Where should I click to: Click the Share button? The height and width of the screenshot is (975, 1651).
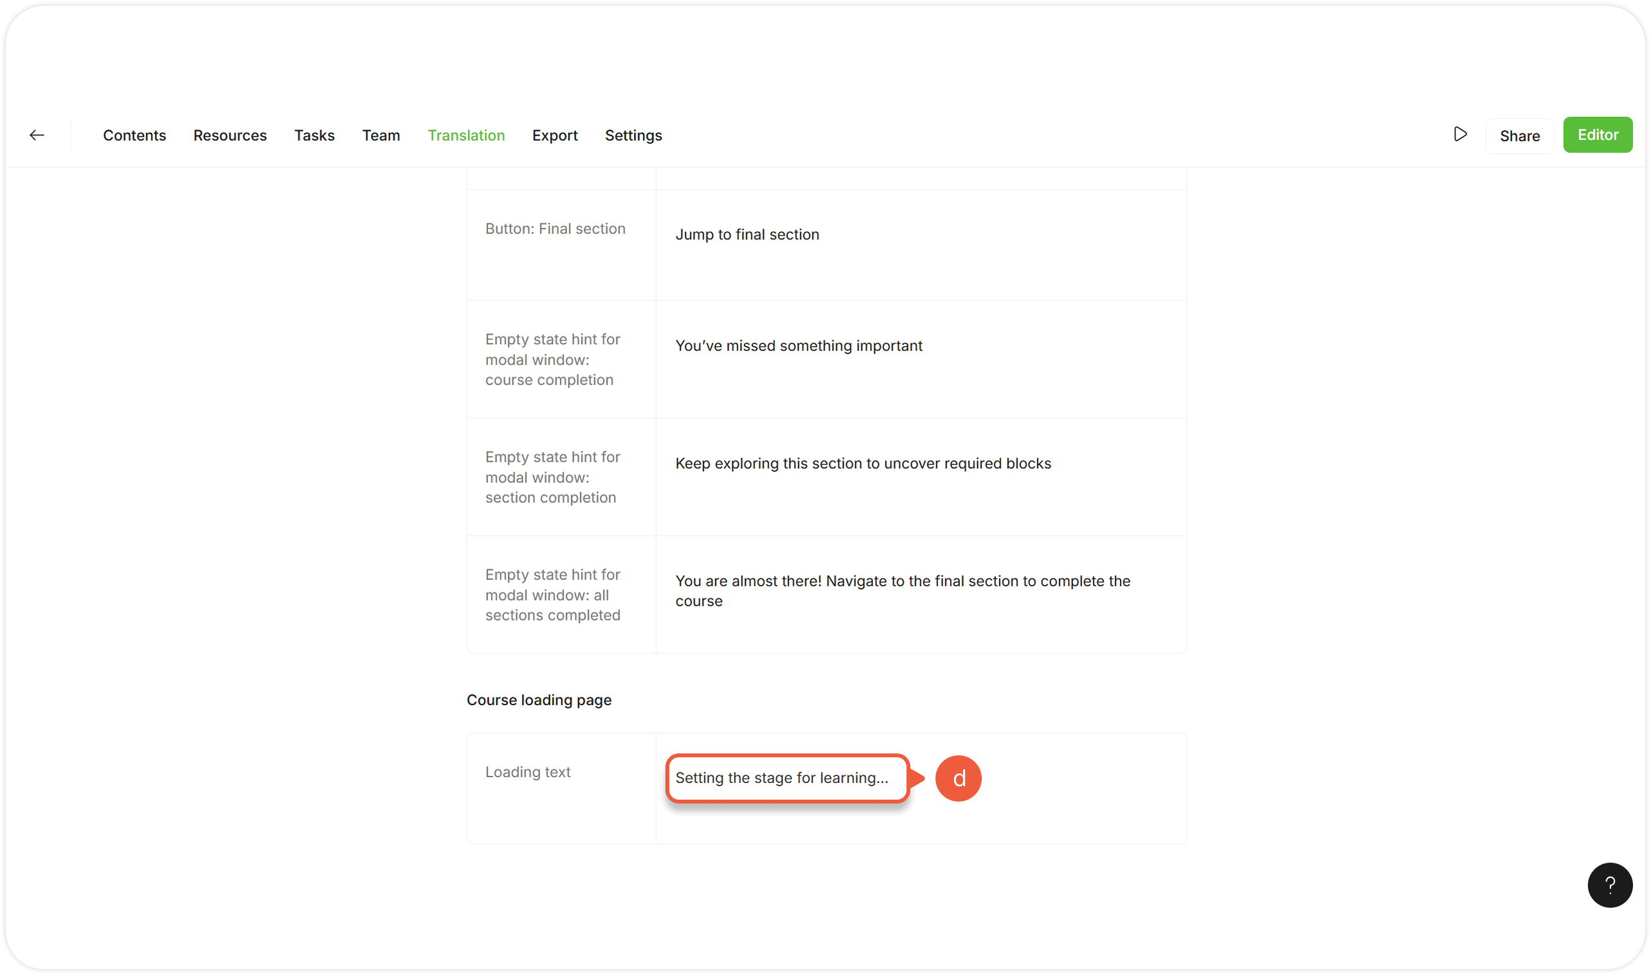point(1519,136)
